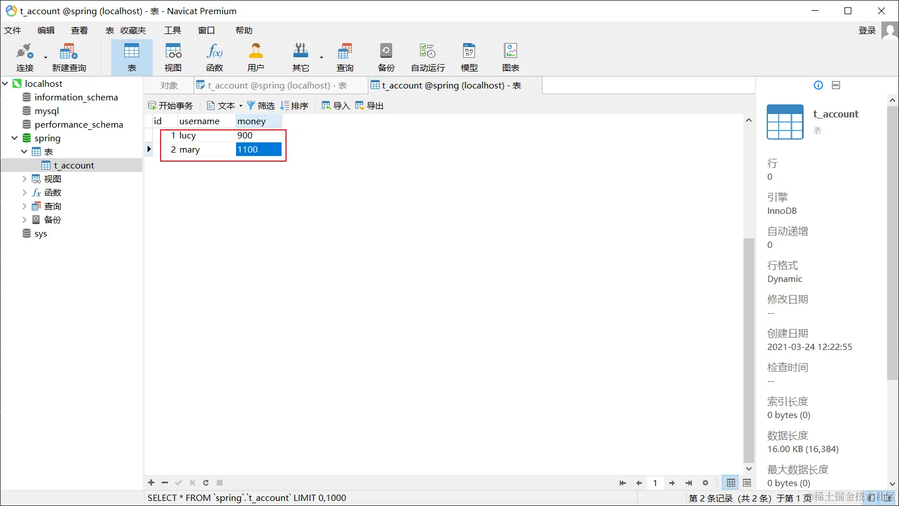Viewport: 899px width, 506px height.
Task: Expand the 备份 backups node in the tree
Action: [24, 220]
